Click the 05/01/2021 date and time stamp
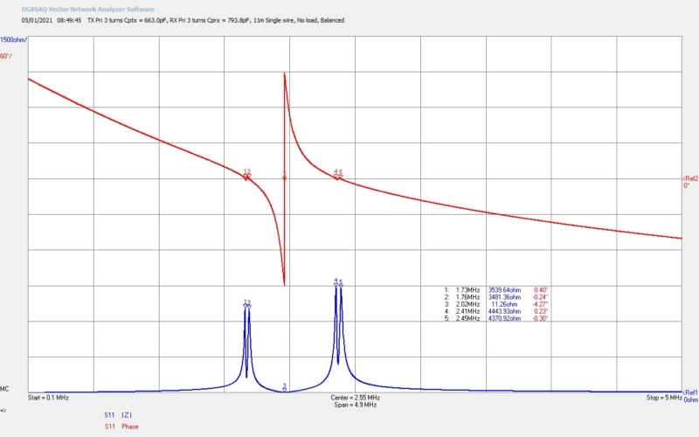 pyautogui.click(x=52, y=19)
